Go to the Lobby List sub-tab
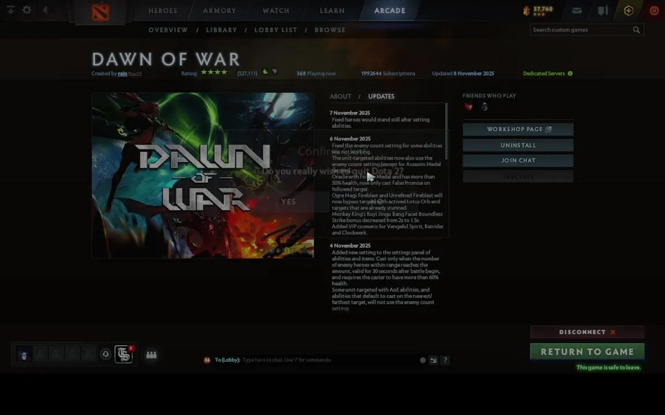665x415 pixels. pos(276,30)
